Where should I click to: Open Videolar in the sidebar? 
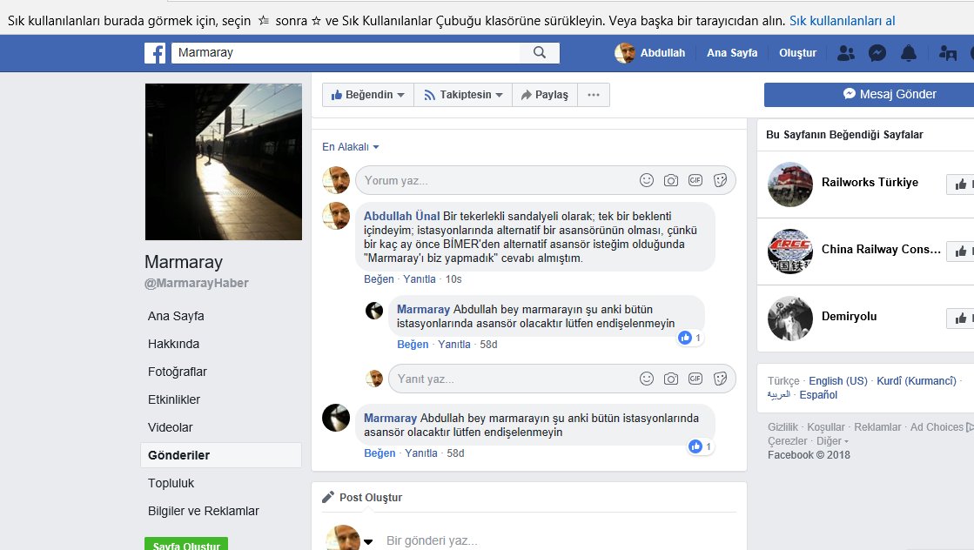(171, 427)
